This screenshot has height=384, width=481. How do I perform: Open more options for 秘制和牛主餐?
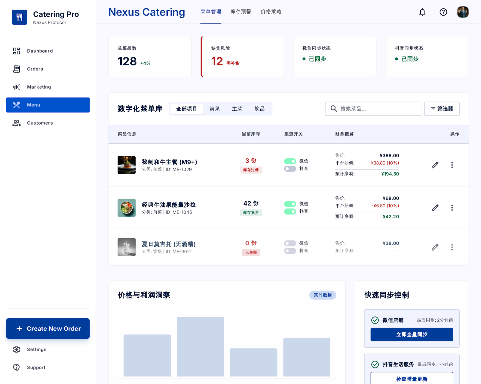pyautogui.click(x=452, y=165)
